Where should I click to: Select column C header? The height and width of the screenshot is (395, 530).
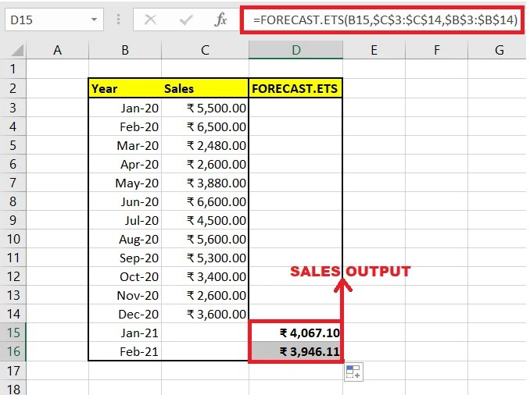pyautogui.click(x=205, y=50)
